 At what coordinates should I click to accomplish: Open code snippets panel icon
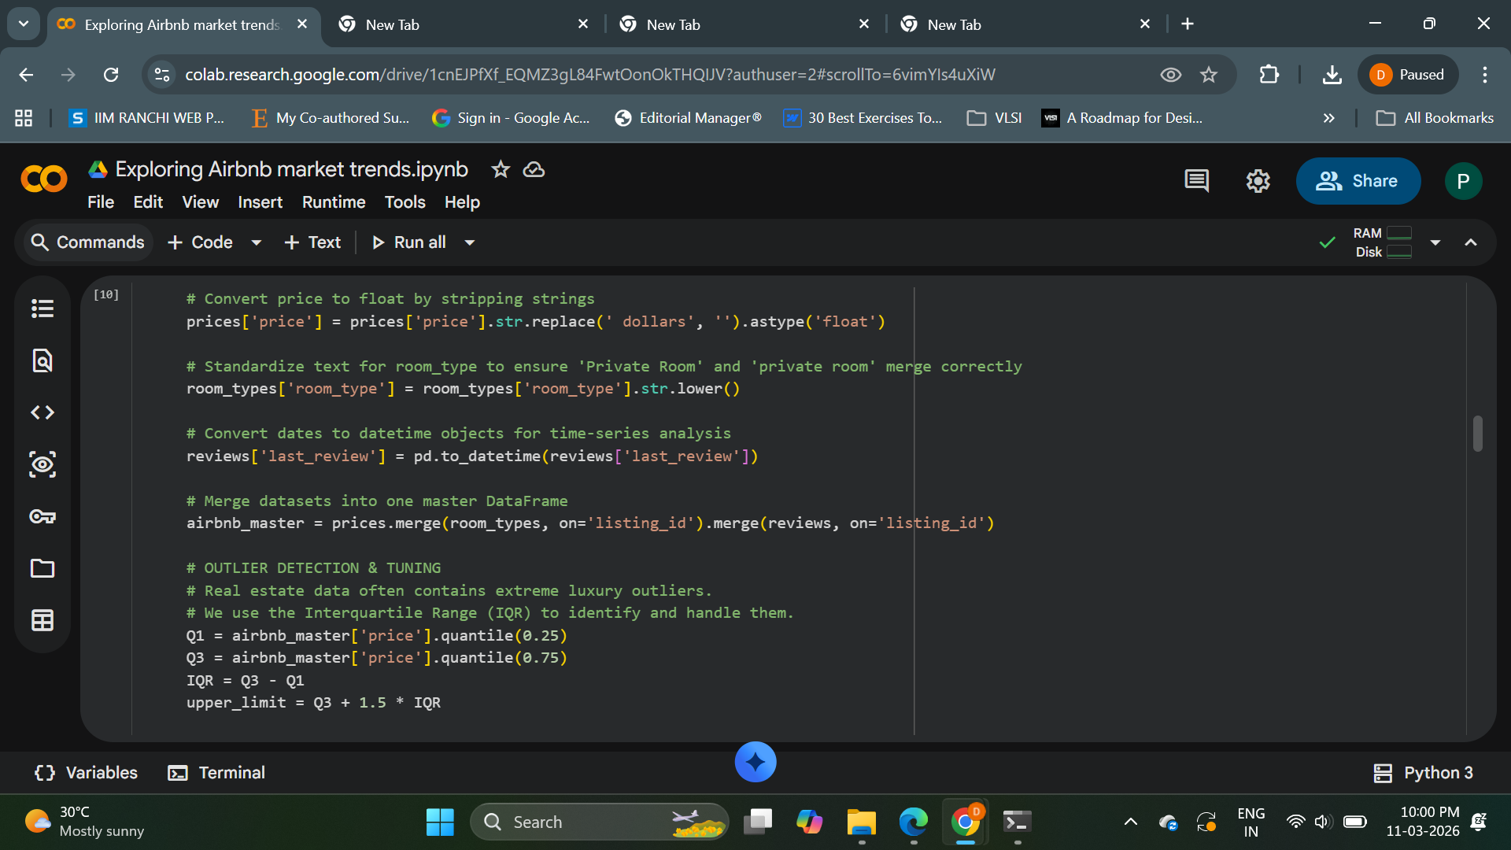42,412
